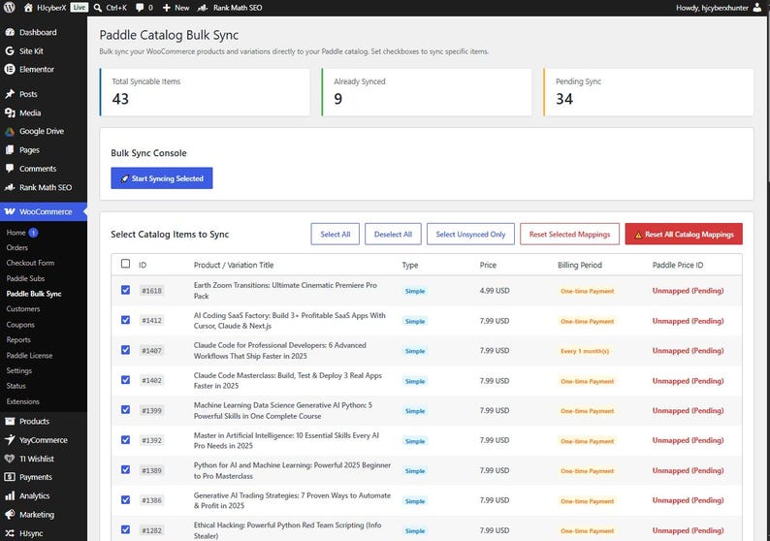The image size is (770, 541).
Task: Uncheck item #1392 Master in Artificial Intelligence
Action: (126, 440)
